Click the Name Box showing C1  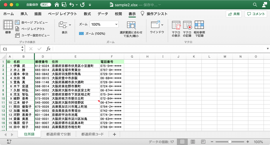pos(11,49)
